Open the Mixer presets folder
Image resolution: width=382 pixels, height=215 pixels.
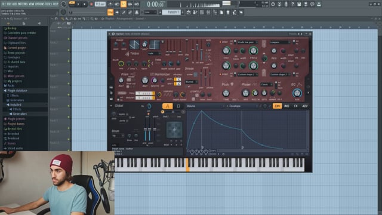click(16, 76)
